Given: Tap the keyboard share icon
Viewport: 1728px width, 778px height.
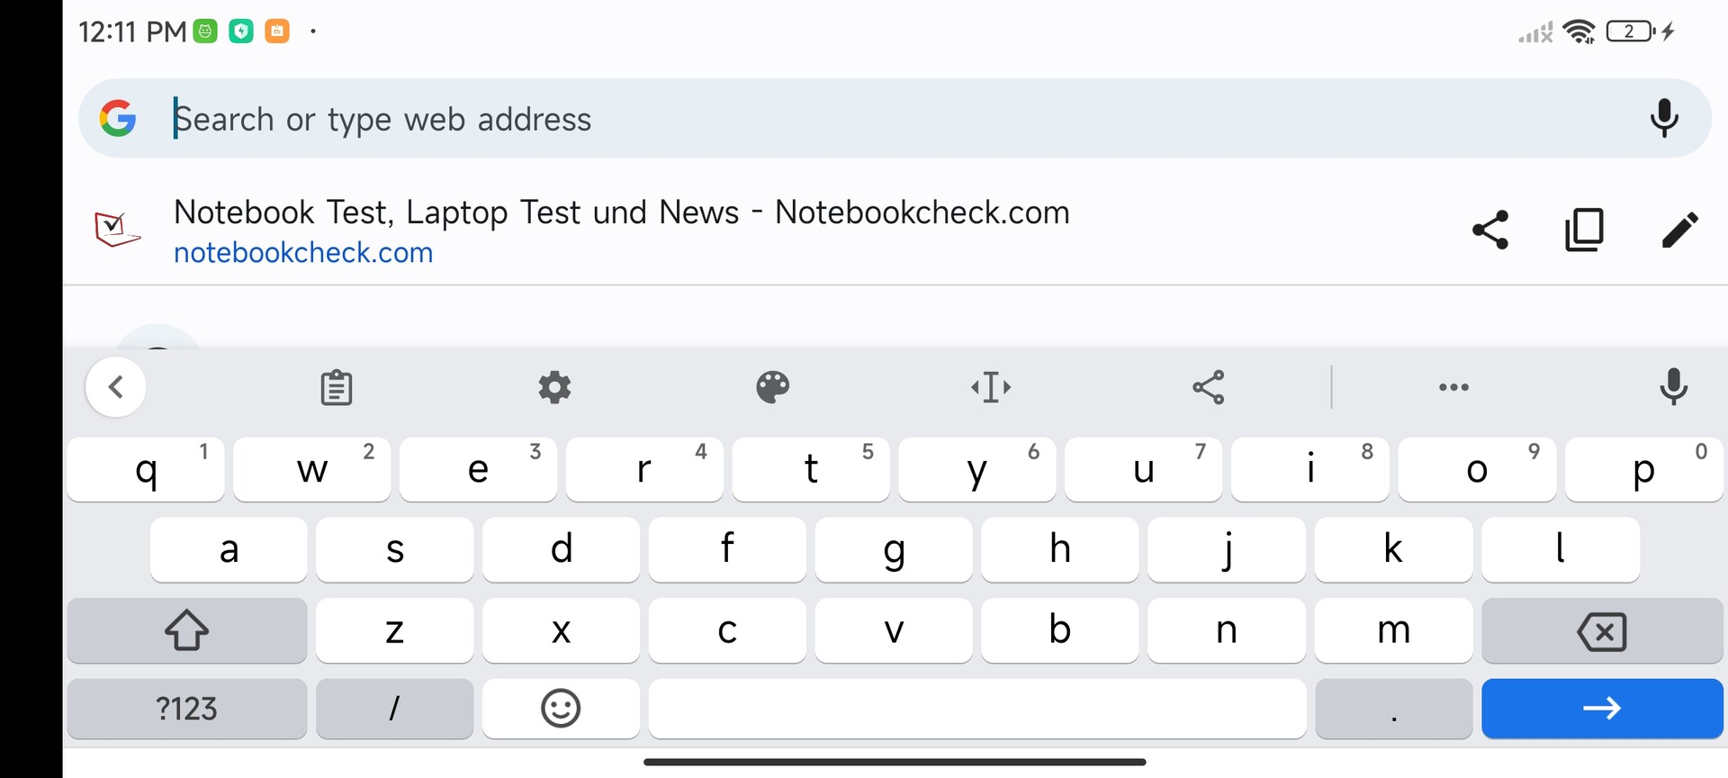Looking at the screenshot, I should coord(1209,387).
